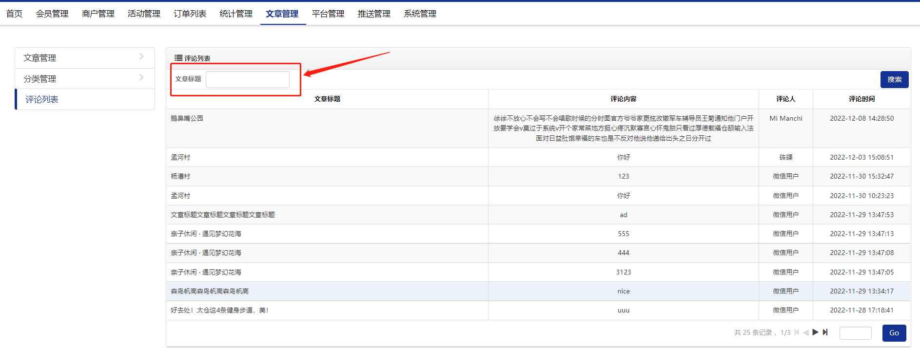Select the row with comment 'nice'
This screenshot has height=348, width=920.
(x=623, y=291)
